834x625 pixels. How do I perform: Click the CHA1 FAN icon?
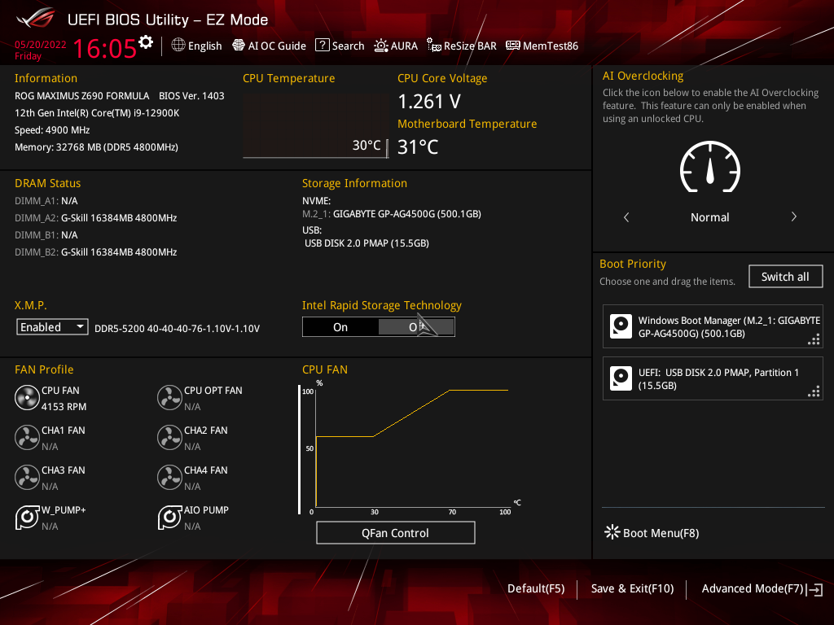click(x=27, y=437)
